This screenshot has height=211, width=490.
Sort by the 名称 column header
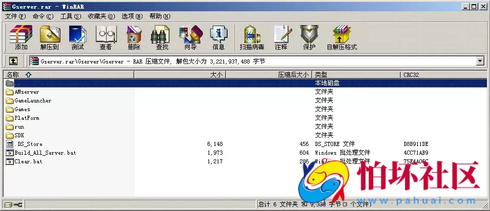[69, 75]
